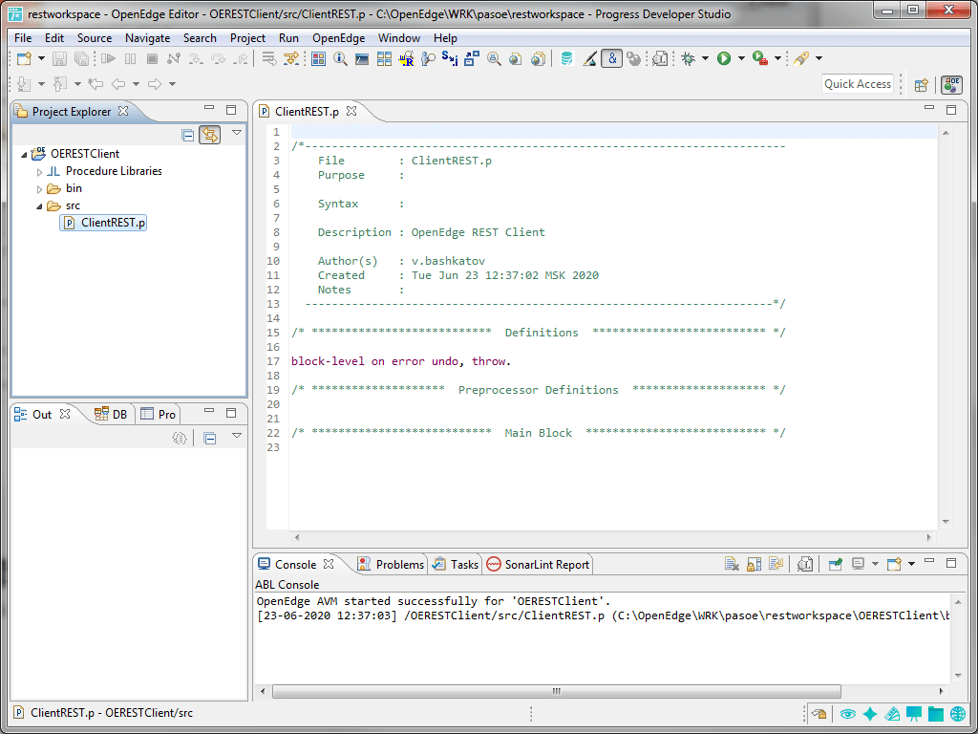The width and height of the screenshot is (978, 734).
Task: Click Back navigation arrow in toolbar
Action: (117, 84)
